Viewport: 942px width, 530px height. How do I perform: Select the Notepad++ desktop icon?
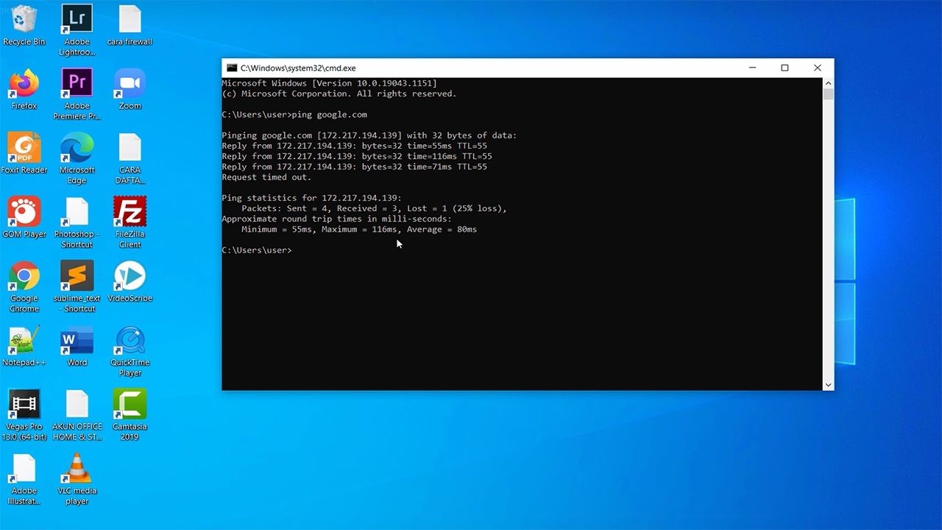24,346
